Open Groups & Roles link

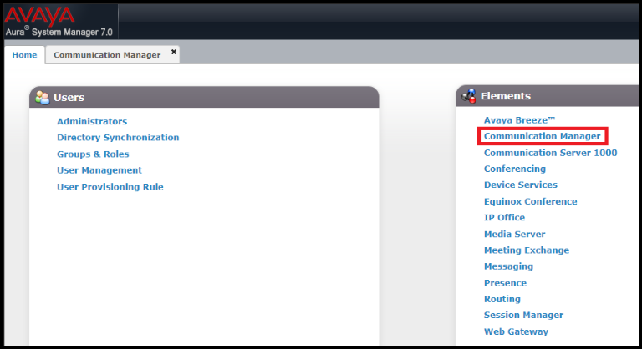(x=93, y=154)
